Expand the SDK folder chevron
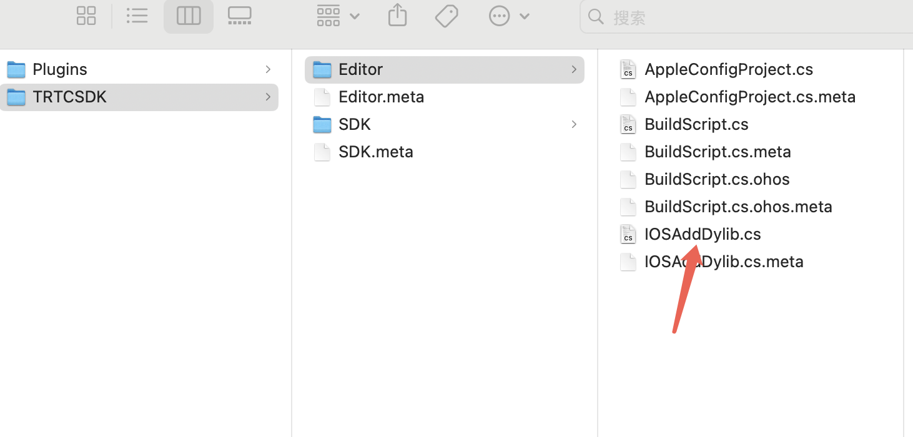Image resolution: width=913 pixels, height=437 pixels. pyautogui.click(x=574, y=124)
